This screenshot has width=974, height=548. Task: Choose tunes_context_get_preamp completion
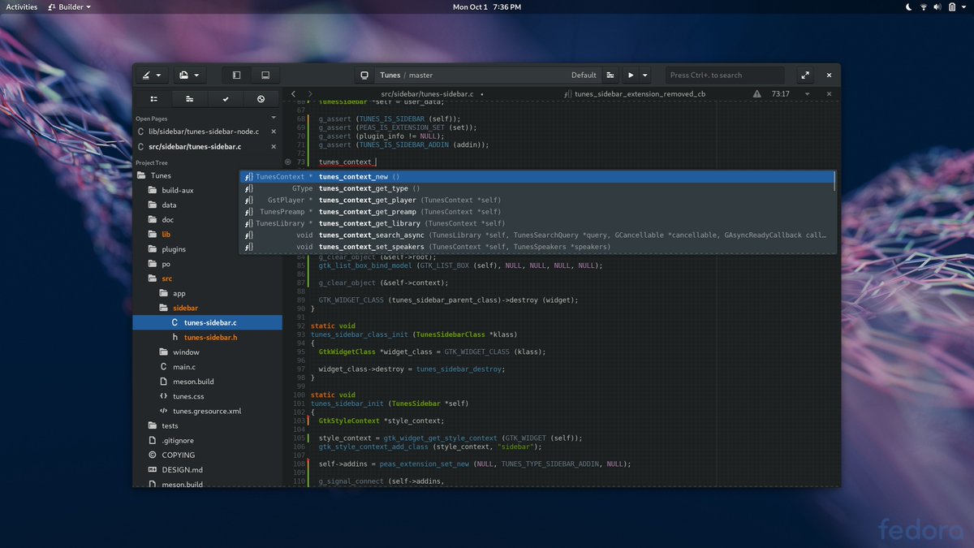click(537, 211)
